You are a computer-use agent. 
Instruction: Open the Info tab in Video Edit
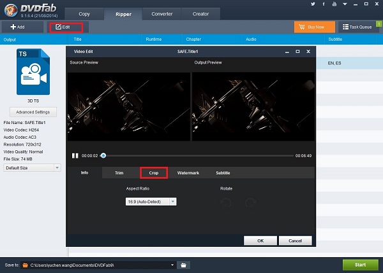[x=84, y=172]
